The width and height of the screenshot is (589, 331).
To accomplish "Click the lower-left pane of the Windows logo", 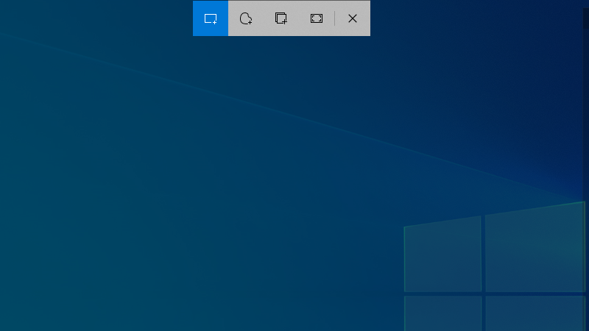I will pyautogui.click(x=442, y=313).
